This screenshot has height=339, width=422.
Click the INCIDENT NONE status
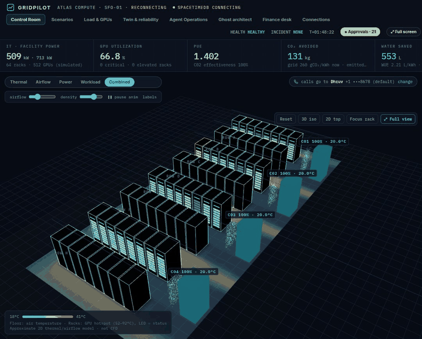(287, 32)
